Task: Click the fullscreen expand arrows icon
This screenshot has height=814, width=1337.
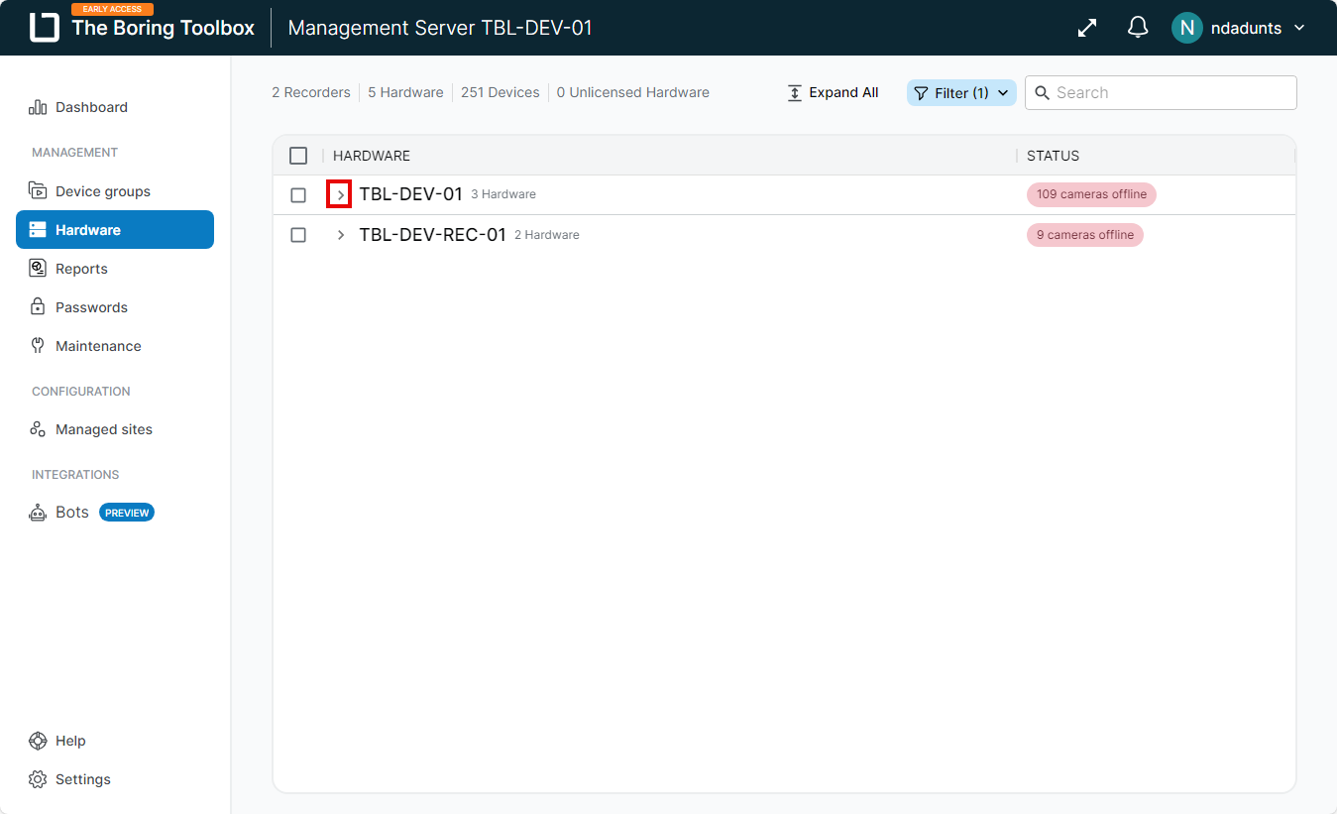Action: (1087, 28)
